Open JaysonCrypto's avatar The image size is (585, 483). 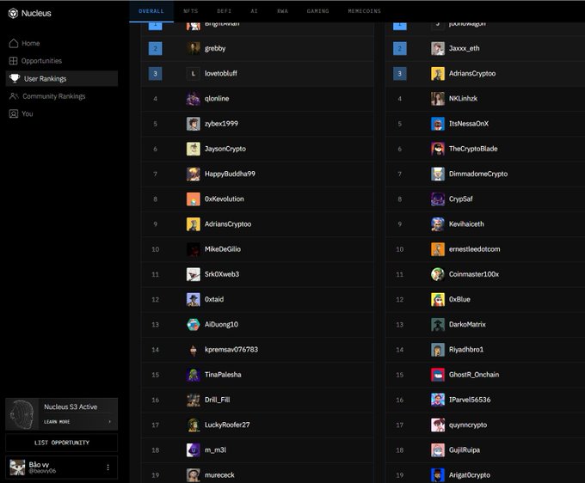point(194,149)
